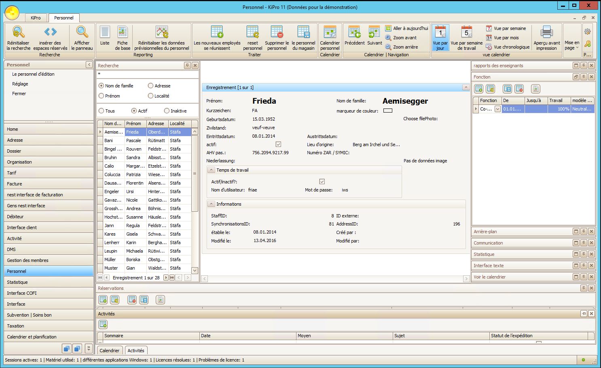Image resolution: width=601 pixels, height=368 pixels.
Task: Click Supprimer le personnel icon
Action: (277, 32)
